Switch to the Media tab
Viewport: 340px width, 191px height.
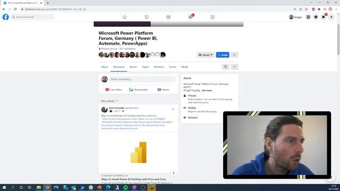point(184,67)
